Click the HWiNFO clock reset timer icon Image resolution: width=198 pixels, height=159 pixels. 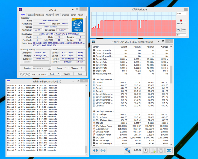(x=145, y=150)
